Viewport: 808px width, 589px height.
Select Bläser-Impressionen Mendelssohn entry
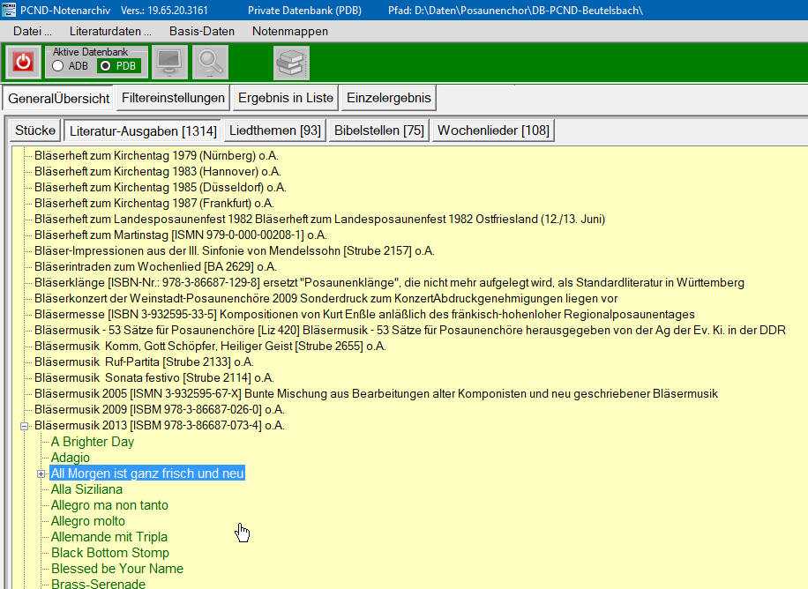click(235, 251)
